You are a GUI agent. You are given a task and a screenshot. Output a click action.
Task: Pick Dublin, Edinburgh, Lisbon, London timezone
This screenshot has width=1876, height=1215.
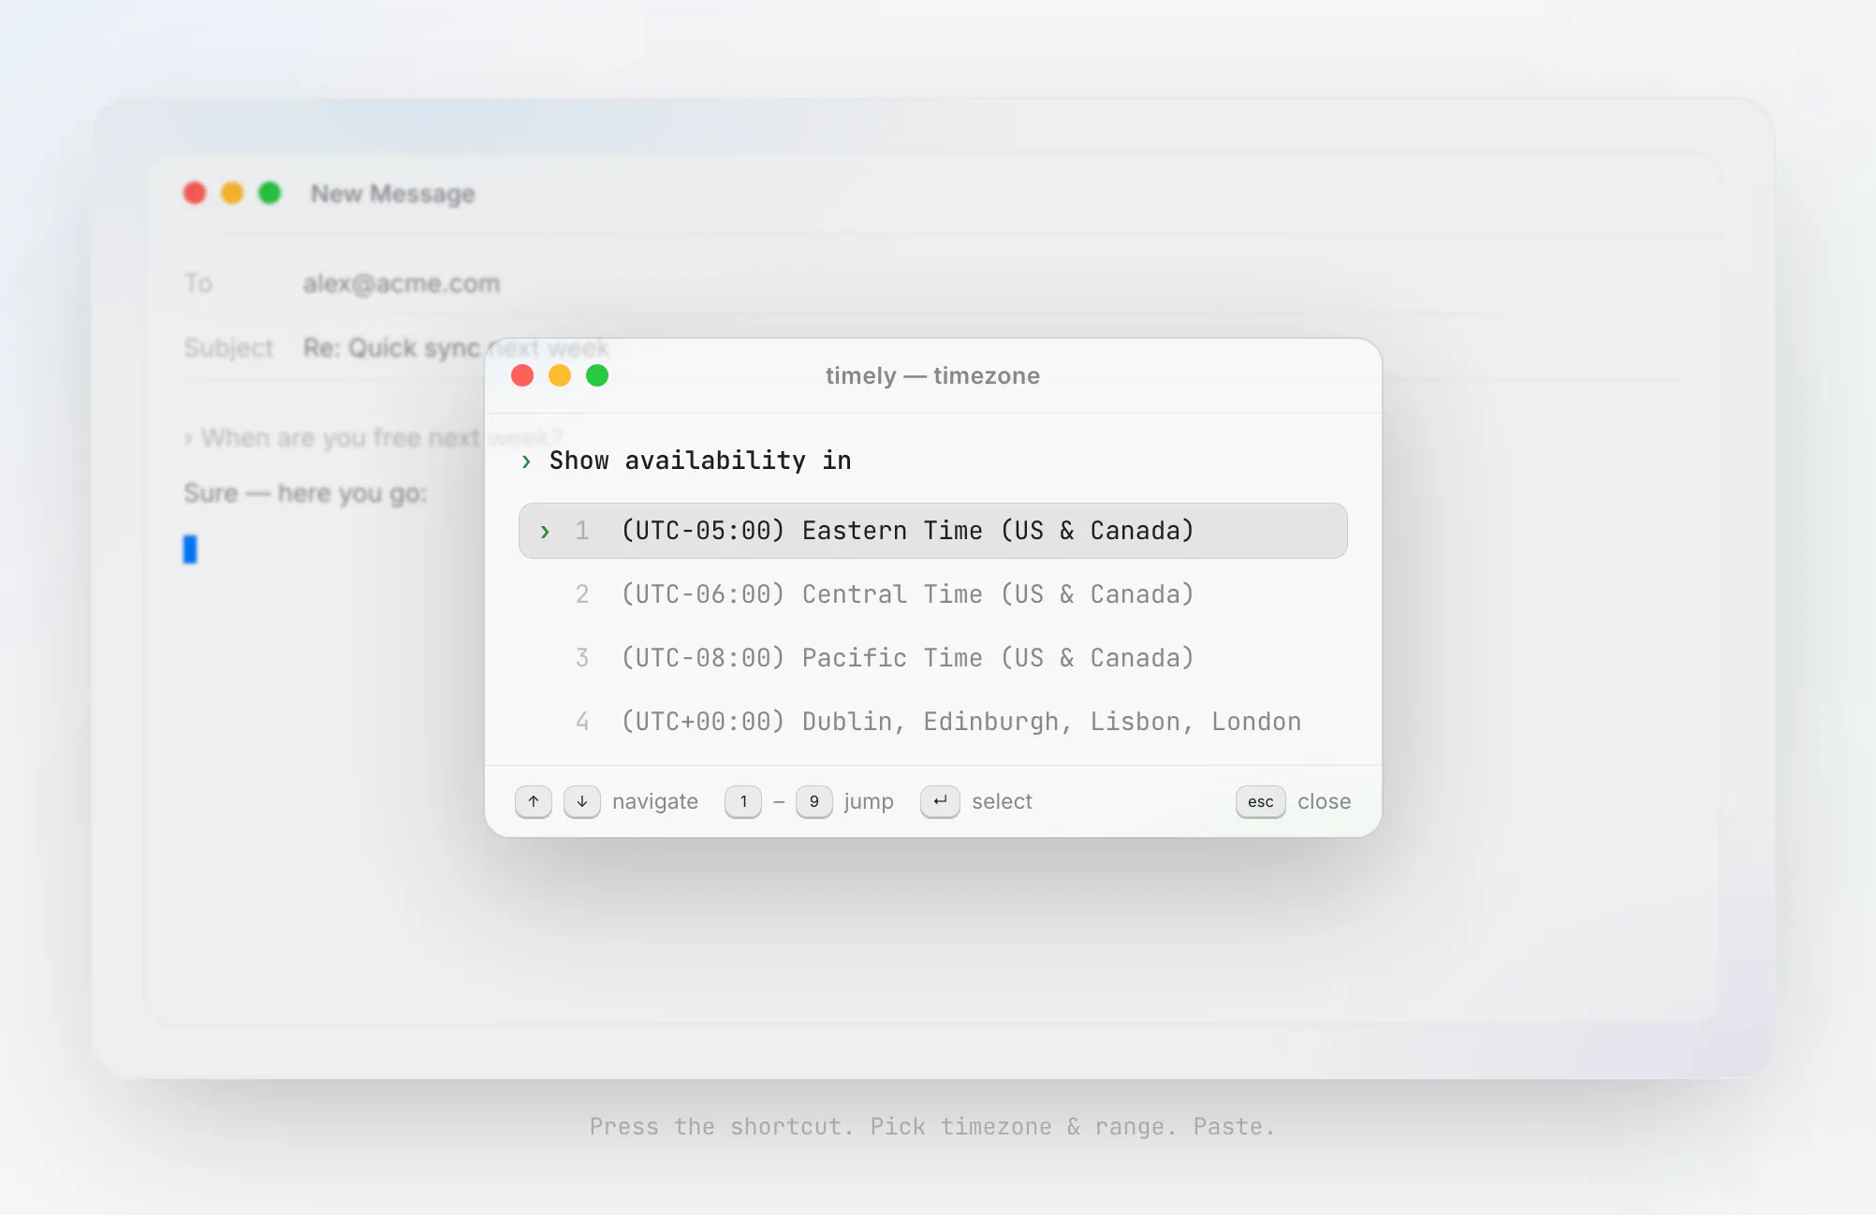pyautogui.click(x=932, y=722)
